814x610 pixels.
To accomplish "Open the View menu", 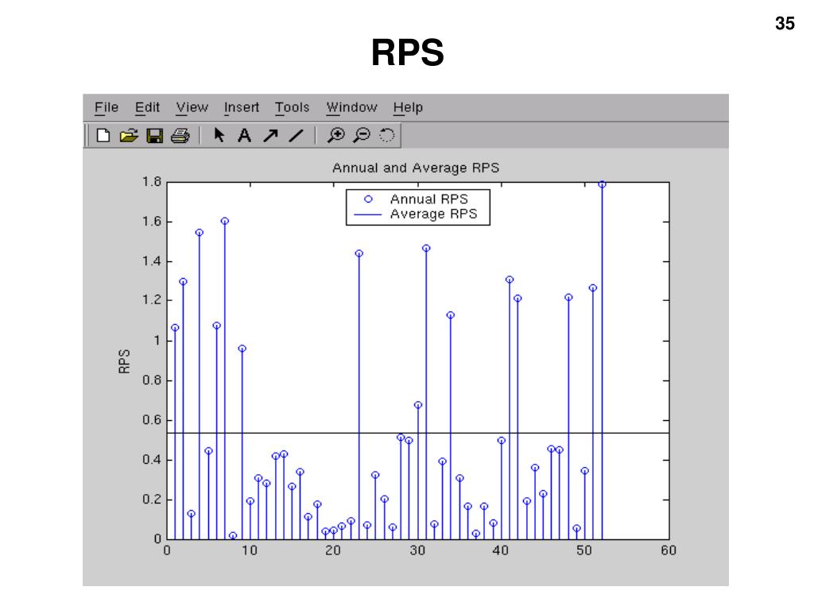I will tap(192, 107).
